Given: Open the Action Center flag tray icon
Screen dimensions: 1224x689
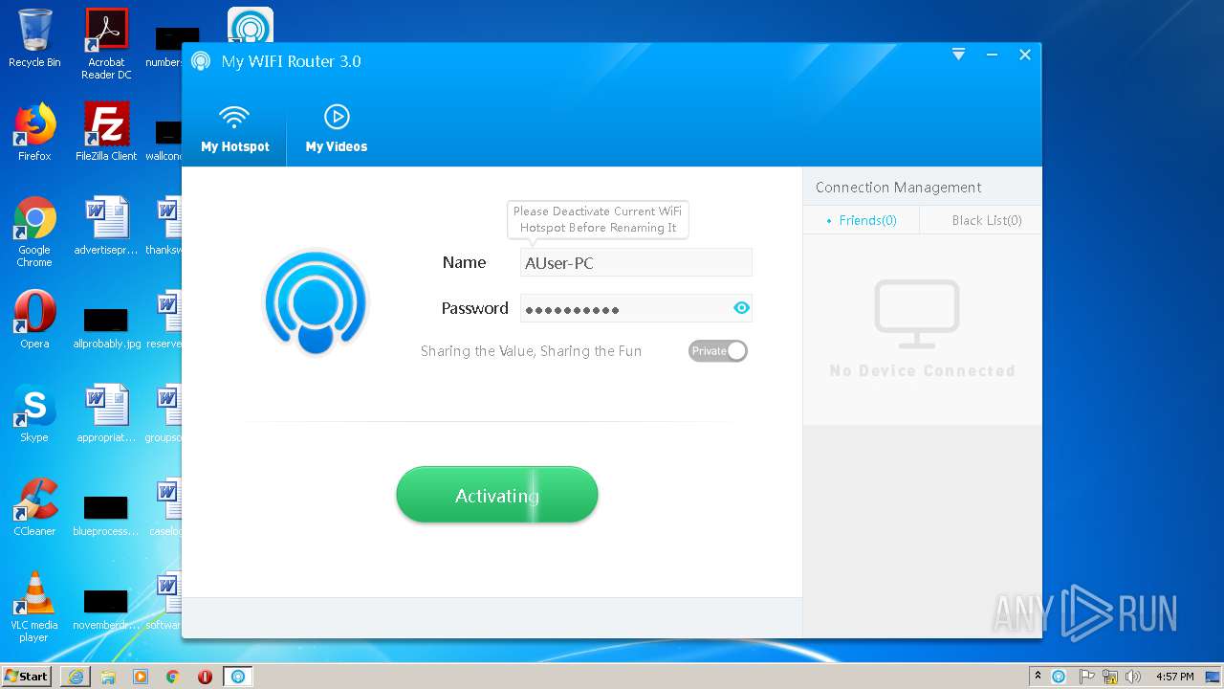Looking at the screenshot, I should point(1086,676).
